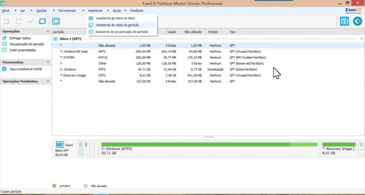Click the Disco 1 (GPT) disk icon
Image resolution: width=365 pixels, height=195 pixels.
pos(55,39)
